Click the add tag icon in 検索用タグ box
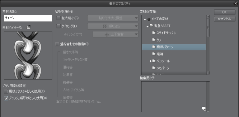Image resolution: width=239 pixels, height=117 pixels. pyautogui.click(x=204, y=109)
